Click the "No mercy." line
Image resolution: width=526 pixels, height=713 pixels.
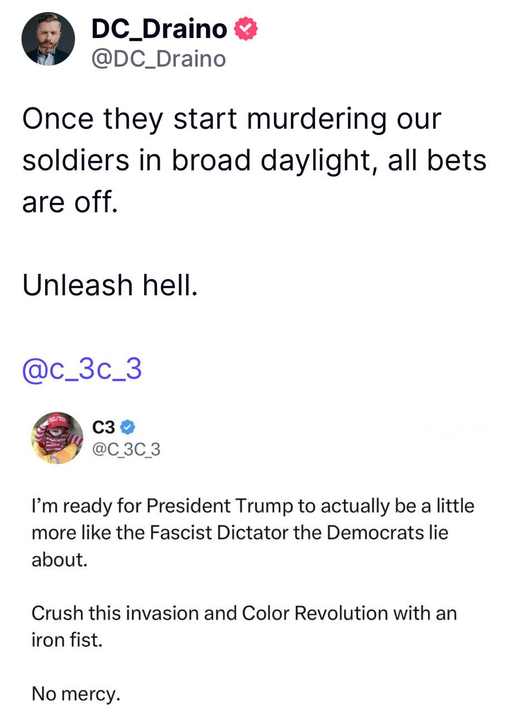76,694
